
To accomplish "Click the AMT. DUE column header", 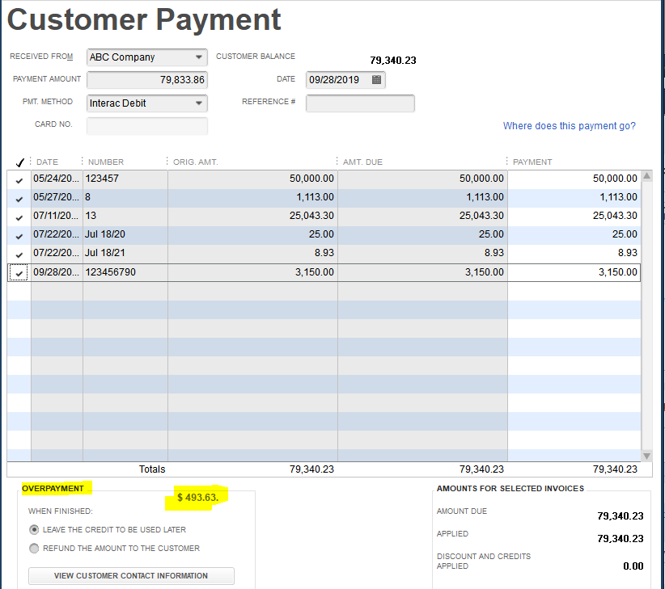I will (362, 162).
